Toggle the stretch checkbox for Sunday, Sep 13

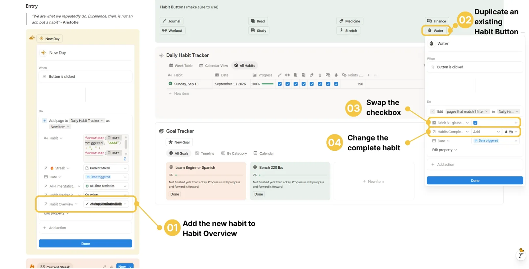pyautogui.click(x=320, y=84)
